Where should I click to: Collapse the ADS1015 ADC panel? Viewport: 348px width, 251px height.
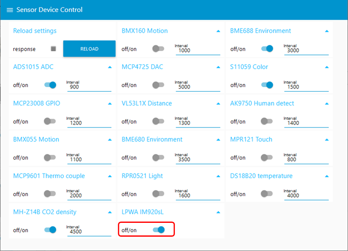[x=110, y=67]
